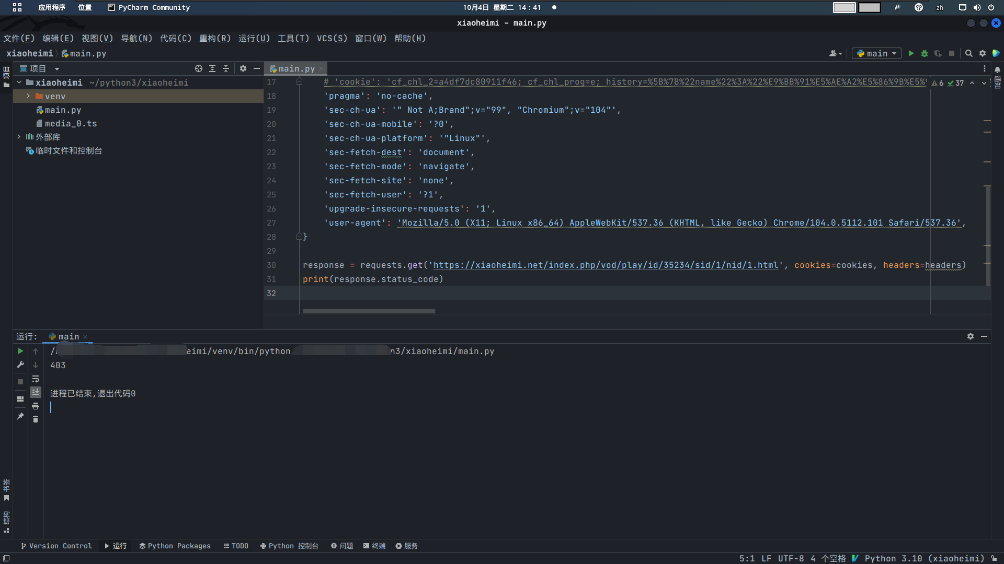Select the media_0.ts file
This screenshot has height=564, width=1004.
click(x=66, y=123)
